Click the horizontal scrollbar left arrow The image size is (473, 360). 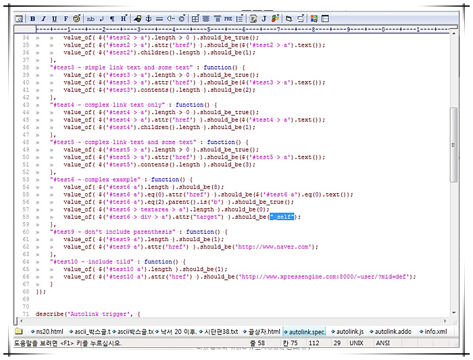(21, 321)
